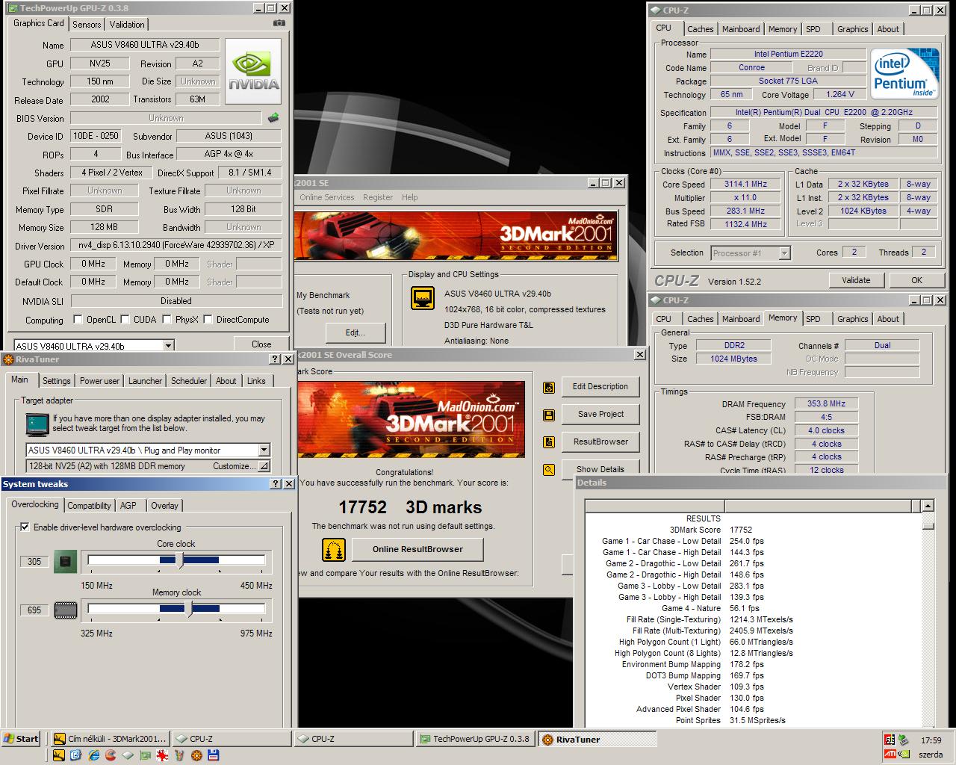Click the Core clock value field showing 305

click(x=34, y=561)
